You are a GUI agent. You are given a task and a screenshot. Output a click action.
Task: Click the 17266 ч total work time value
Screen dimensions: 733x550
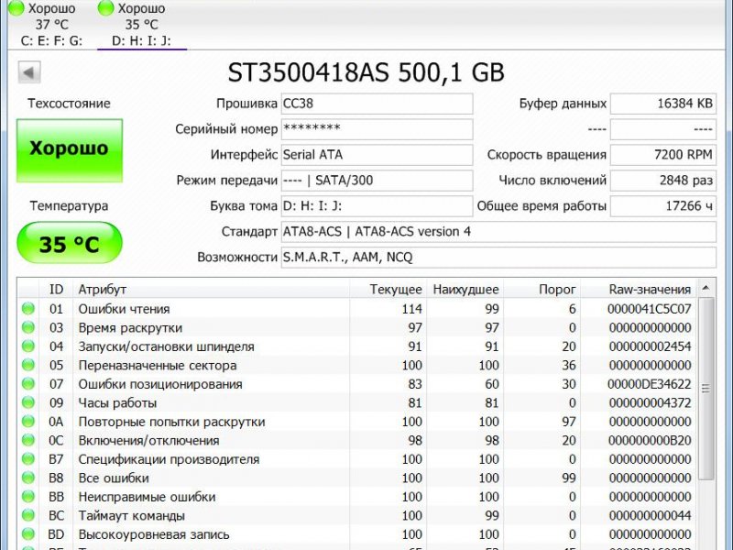(663, 206)
